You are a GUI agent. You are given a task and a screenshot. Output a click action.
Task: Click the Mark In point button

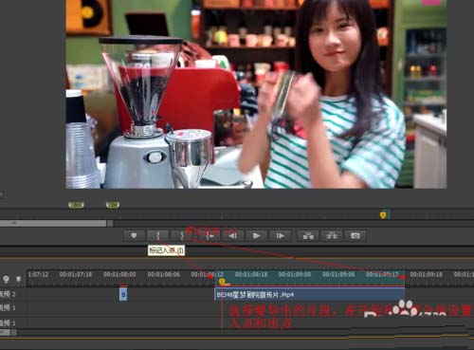[157, 236]
